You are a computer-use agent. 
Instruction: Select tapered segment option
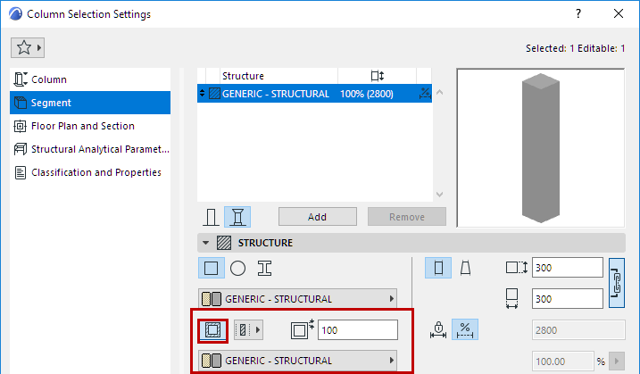coord(465,269)
